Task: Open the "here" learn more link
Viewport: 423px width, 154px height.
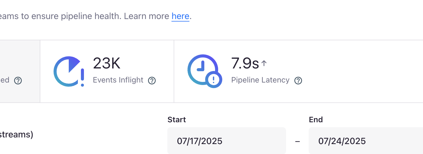Action: (180, 16)
